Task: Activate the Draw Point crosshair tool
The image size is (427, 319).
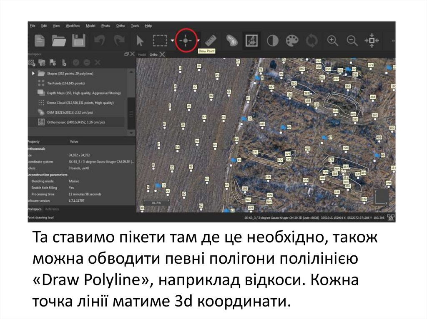Action: click(186, 40)
